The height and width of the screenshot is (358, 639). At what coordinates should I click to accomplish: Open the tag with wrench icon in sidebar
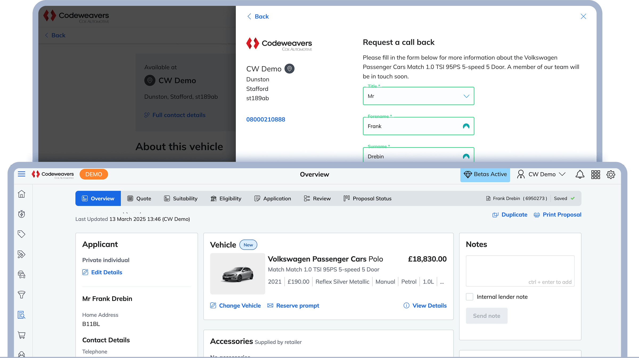(22, 254)
